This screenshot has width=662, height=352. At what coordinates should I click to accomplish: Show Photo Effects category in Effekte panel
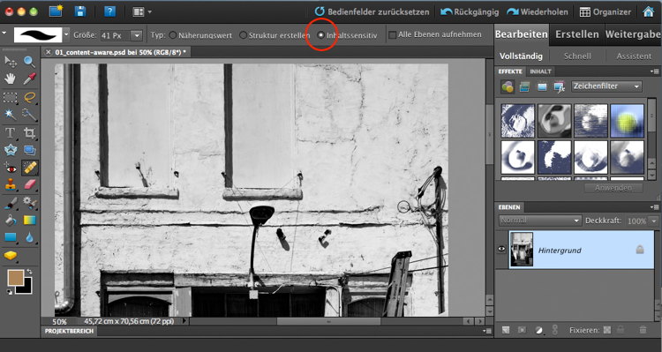542,87
